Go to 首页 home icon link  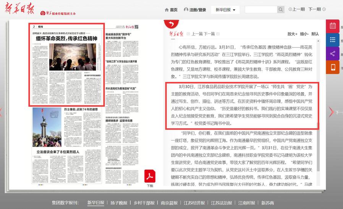point(171,10)
